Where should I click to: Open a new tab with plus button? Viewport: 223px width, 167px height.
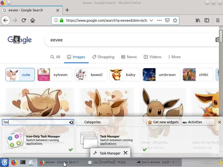tap(67, 10)
